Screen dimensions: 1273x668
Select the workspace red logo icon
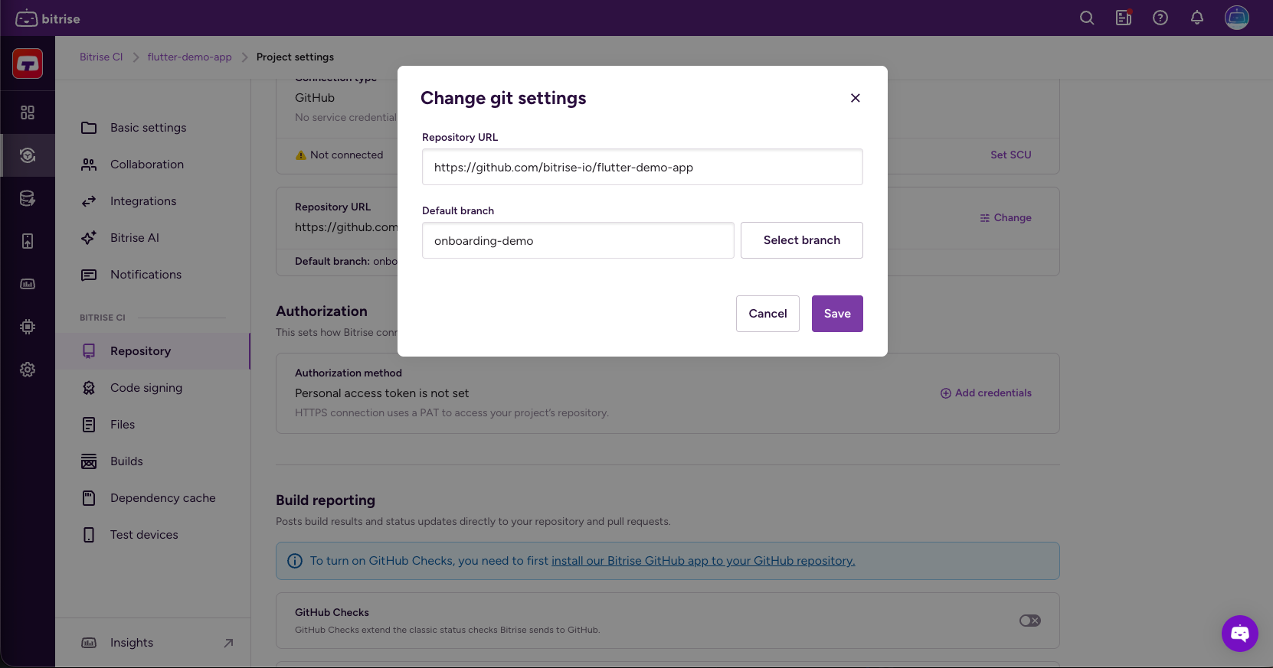[28, 64]
